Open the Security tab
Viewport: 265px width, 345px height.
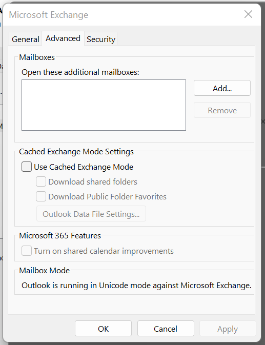(101, 39)
